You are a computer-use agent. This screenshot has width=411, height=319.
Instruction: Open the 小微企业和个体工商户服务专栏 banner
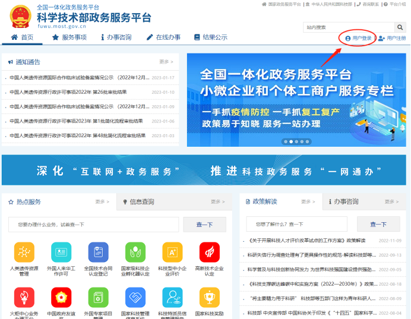(x=296, y=100)
